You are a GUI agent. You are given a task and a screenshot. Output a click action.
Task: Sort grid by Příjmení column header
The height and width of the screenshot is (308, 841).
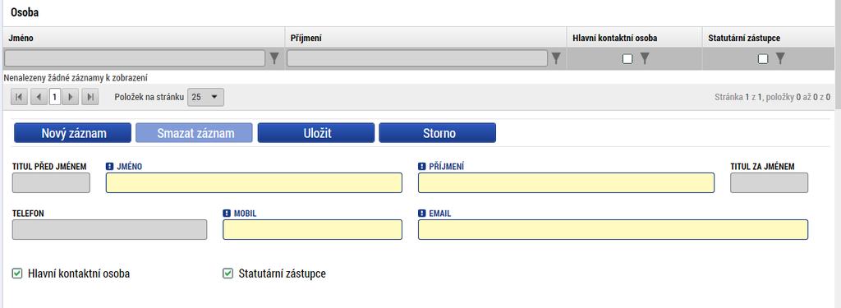tap(306, 38)
